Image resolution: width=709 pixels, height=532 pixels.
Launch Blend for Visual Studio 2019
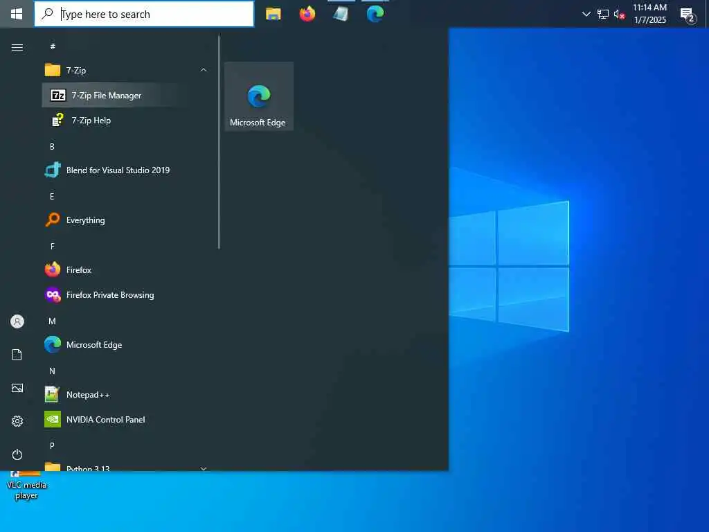click(x=126, y=170)
